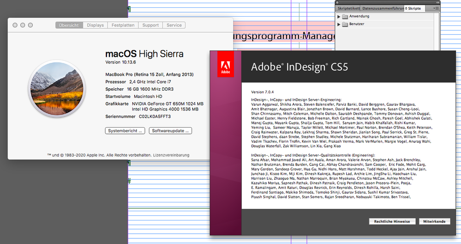Click the Anwendung folder icon

point(345,17)
